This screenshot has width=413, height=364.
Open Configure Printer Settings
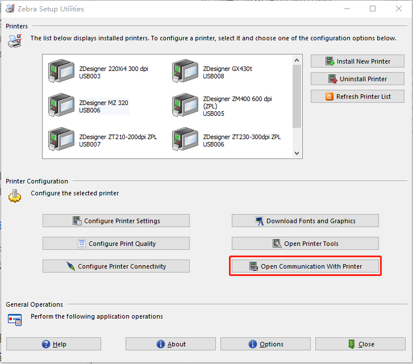tap(116, 221)
